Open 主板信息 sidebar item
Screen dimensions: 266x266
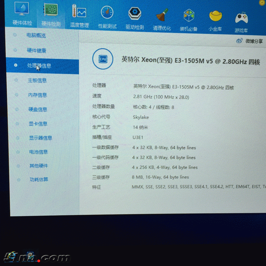37,80
